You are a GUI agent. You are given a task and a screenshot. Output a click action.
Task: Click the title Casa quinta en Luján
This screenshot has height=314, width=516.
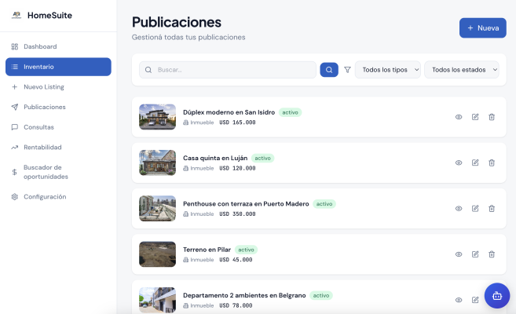tap(215, 158)
